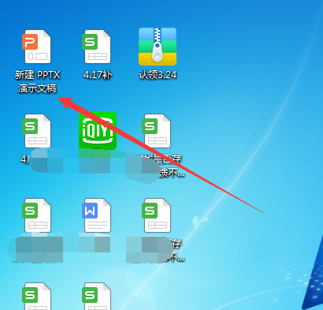Select the blue W Word document icon
The width and height of the screenshot is (323, 310).
(96, 215)
